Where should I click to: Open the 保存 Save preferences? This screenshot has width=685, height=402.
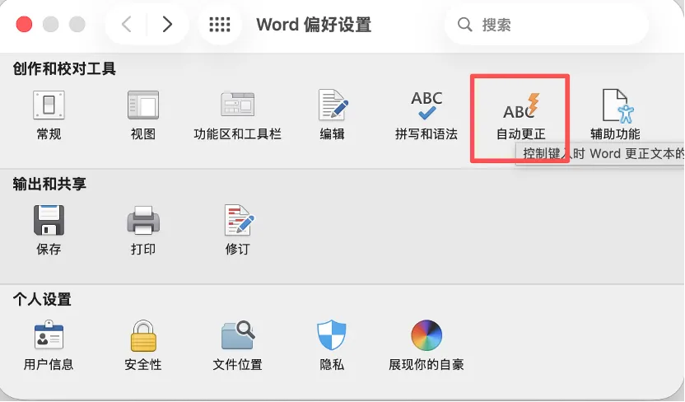pyautogui.click(x=49, y=231)
